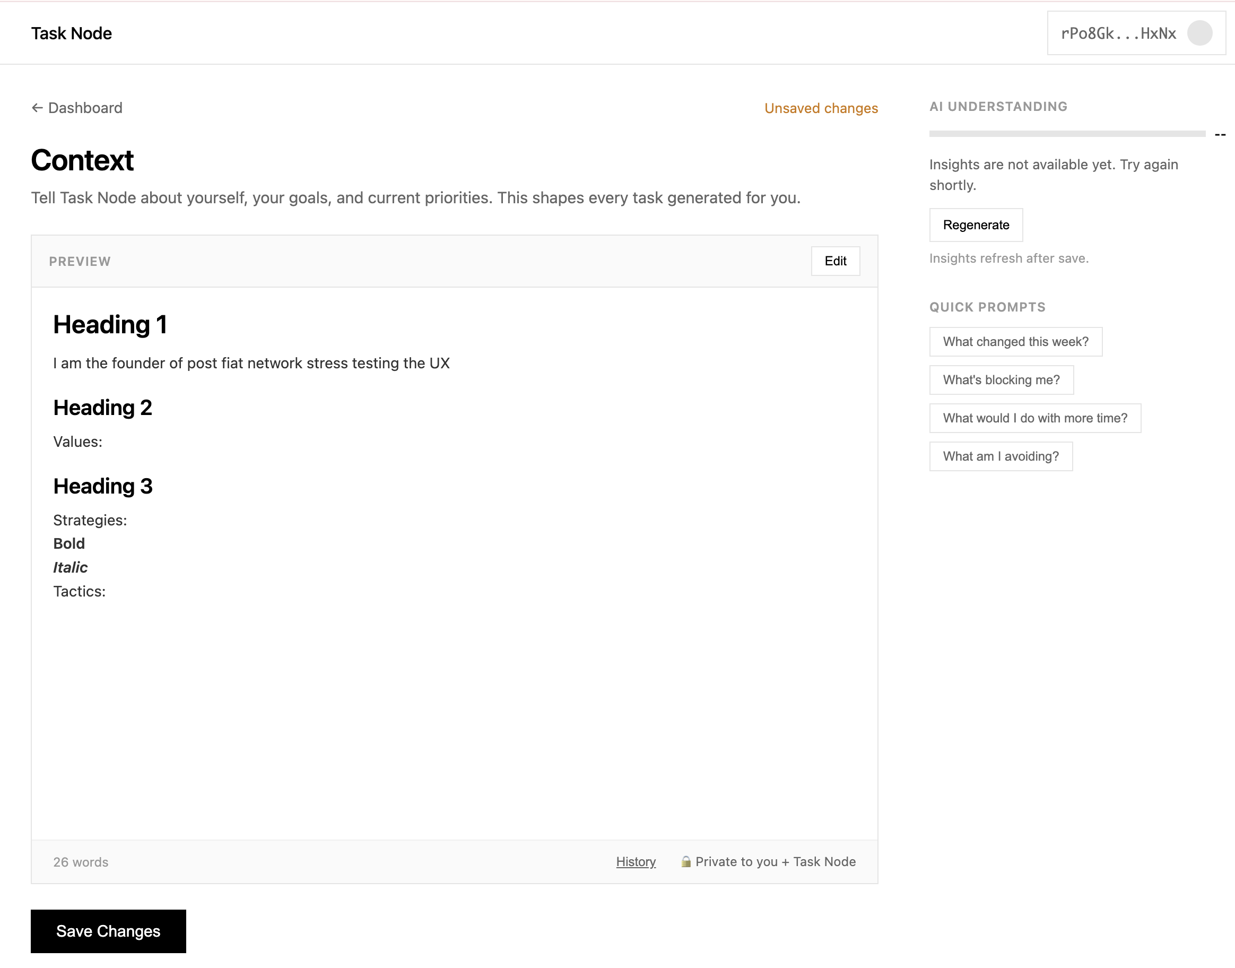The image size is (1235, 968).
Task: Click the AI Understanding progress bar
Action: tap(1068, 134)
